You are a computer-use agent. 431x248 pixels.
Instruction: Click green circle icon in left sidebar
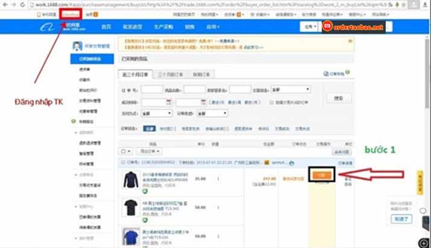pyautogui.click(x=74, y=121)
